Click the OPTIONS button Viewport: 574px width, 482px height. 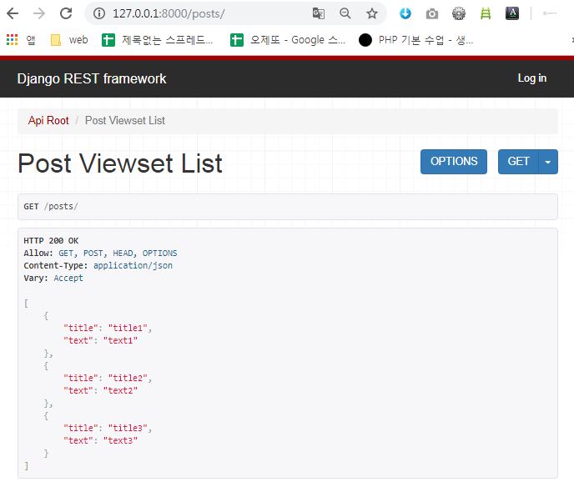tap(454, 162)
